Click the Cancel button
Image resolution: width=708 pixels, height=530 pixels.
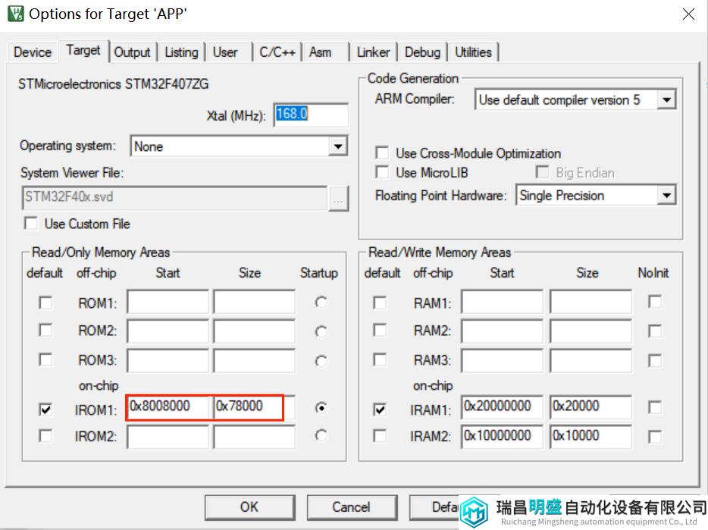pyautogui.click(x=352, y=507)
